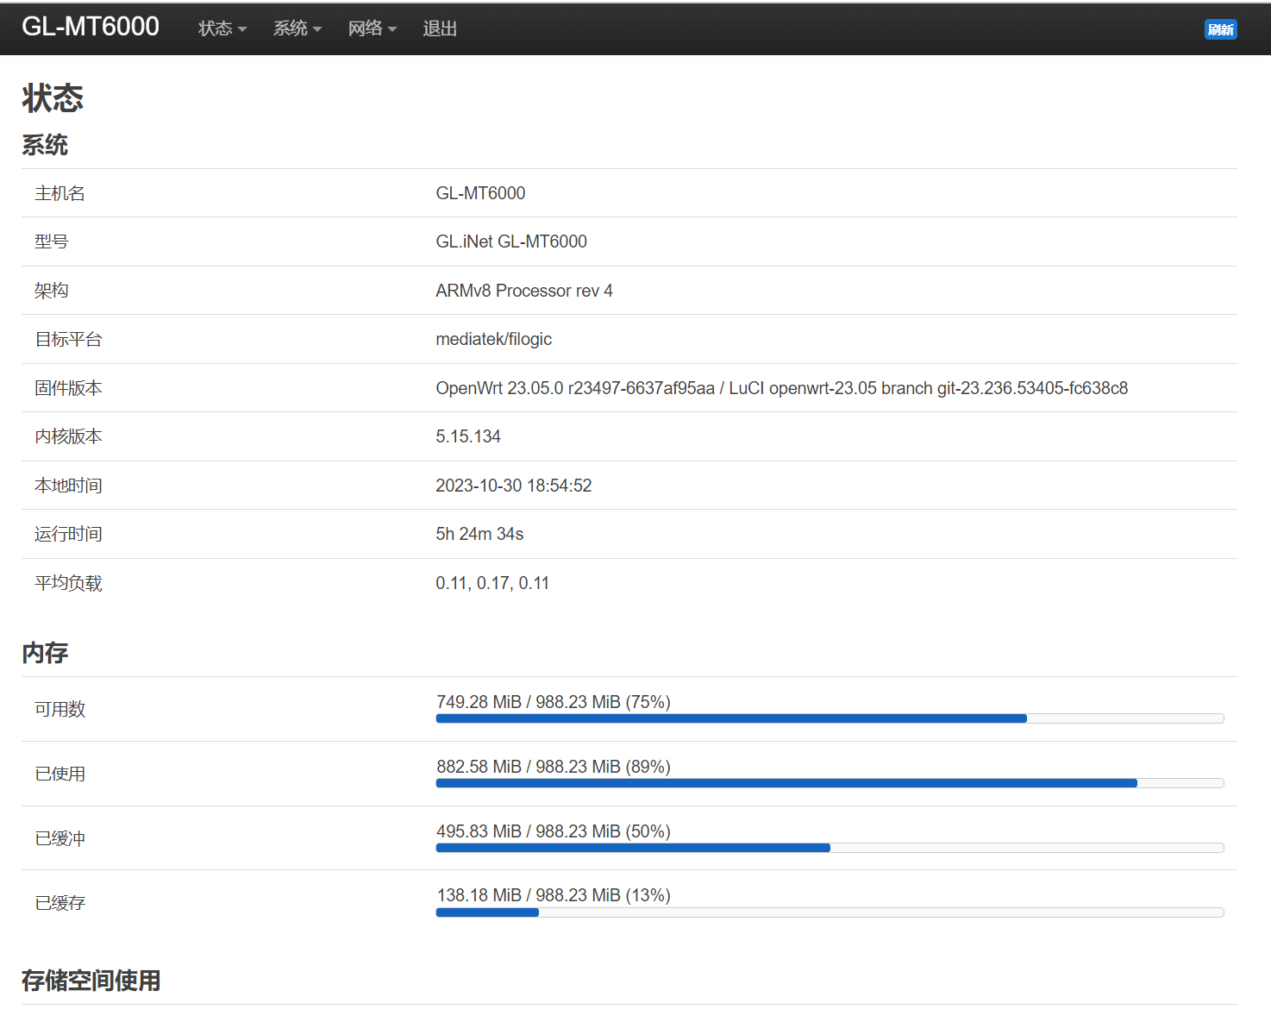Click the ARMv8 Processor architecture value
The width and height of the screenshot is (1271, 1022).
click(x=523, y=291)
